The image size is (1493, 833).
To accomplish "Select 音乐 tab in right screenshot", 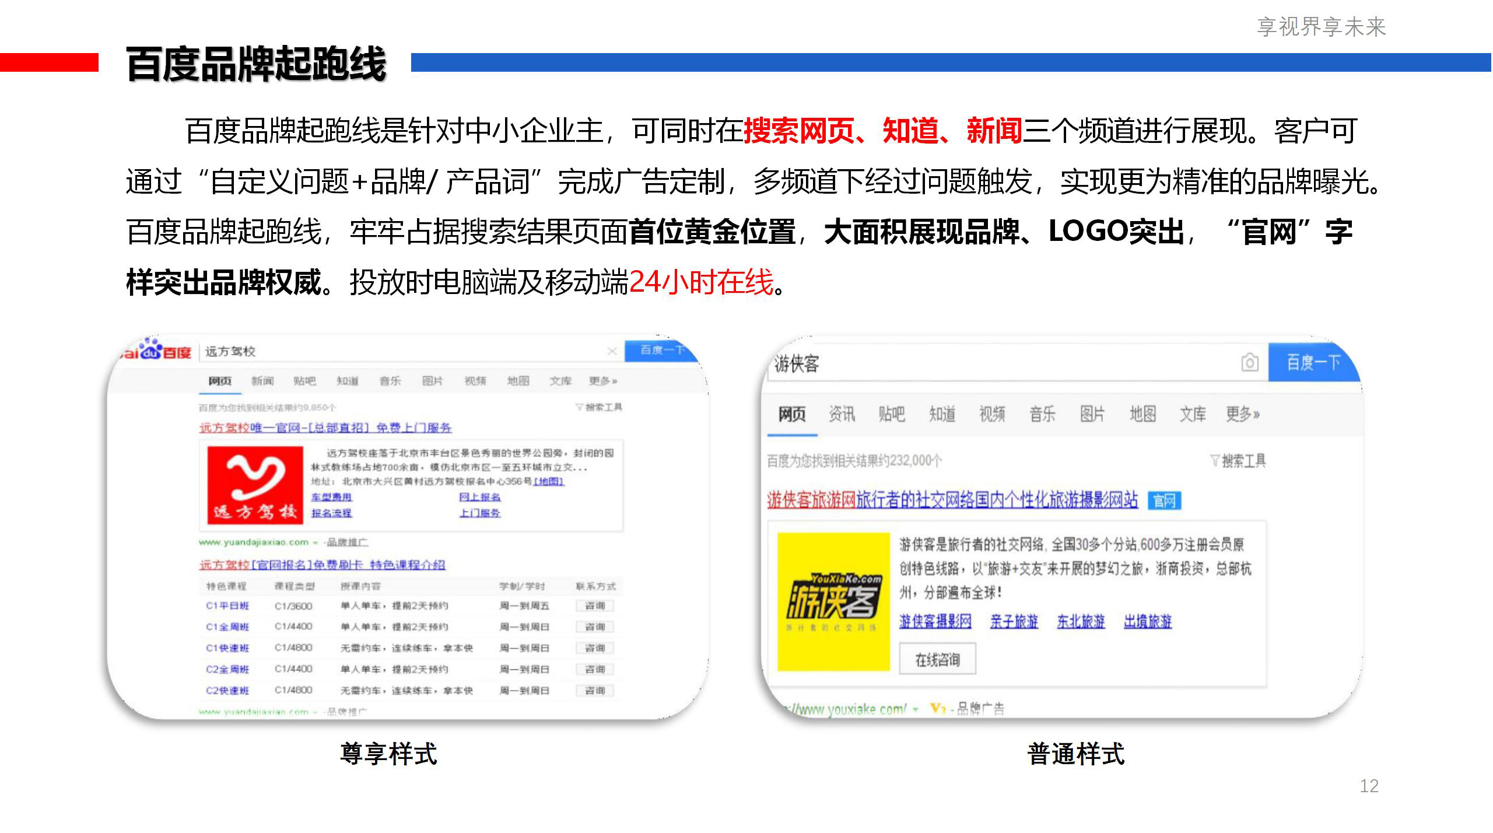I will click(1043, 414).
